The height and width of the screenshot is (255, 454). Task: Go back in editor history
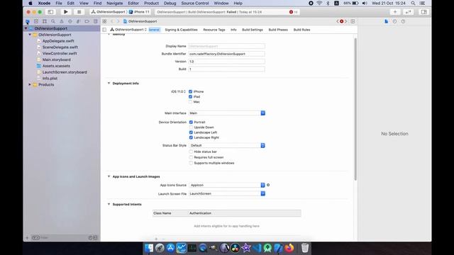(x=112, y=21)
